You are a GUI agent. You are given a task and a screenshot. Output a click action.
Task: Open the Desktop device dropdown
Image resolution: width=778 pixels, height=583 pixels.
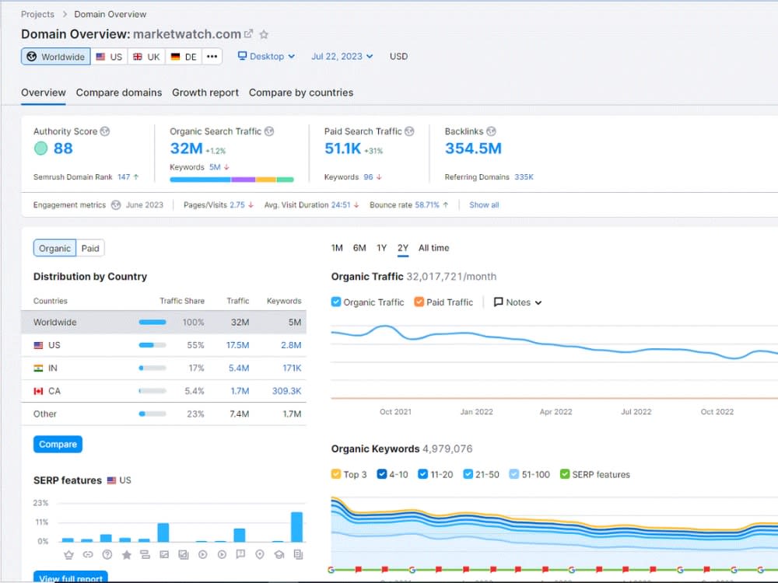coord(266,57)
